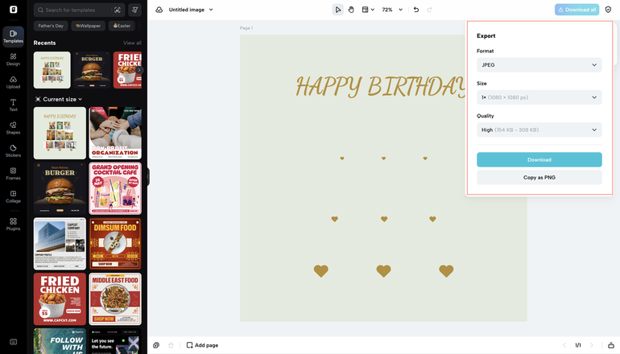Open the Plugins panel
This screenshot has width=620, height=354.
click(13, 223)
